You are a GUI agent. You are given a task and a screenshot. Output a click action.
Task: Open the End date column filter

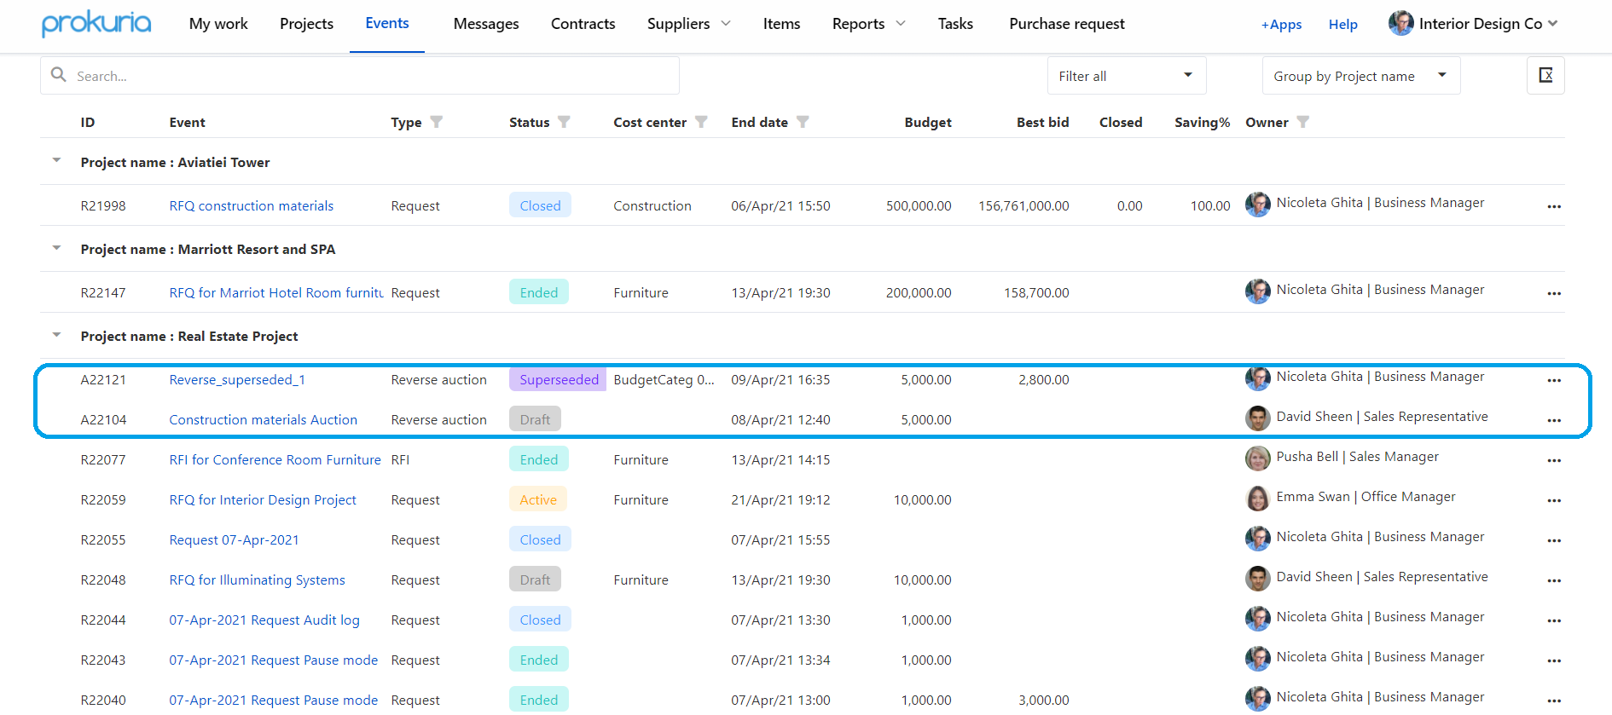click(x=803, y=122)
